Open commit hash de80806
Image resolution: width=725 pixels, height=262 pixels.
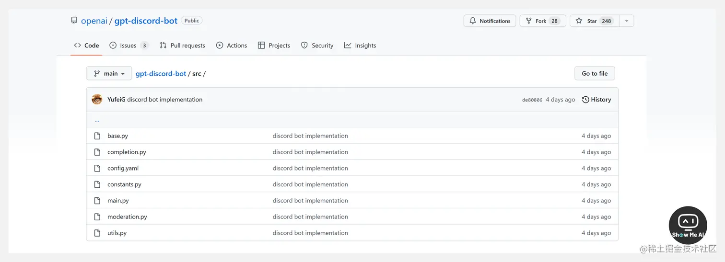(532, 100)
